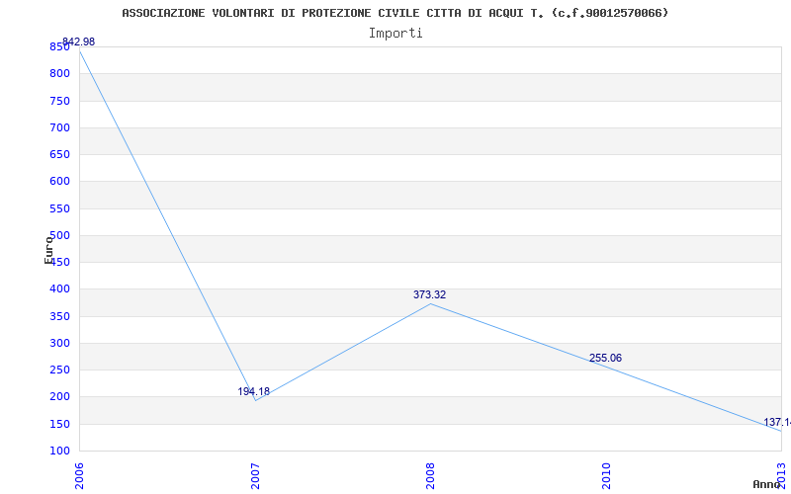This screenshot has height=494, width=791.
Task: Click the 400 y-axis tick label
Action: pyautogui.click(x=59, y=289)
